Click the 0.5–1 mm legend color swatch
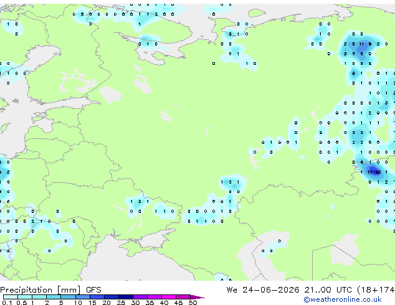The width and height of the screenshot is (395, 305). pyautogui.click(x=25, y=297)
